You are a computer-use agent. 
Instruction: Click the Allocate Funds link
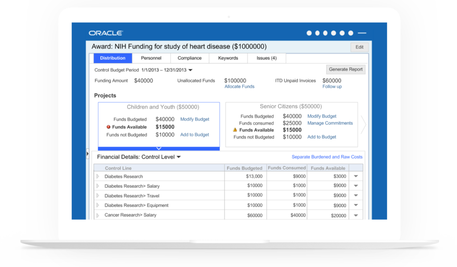click(239, 86)
